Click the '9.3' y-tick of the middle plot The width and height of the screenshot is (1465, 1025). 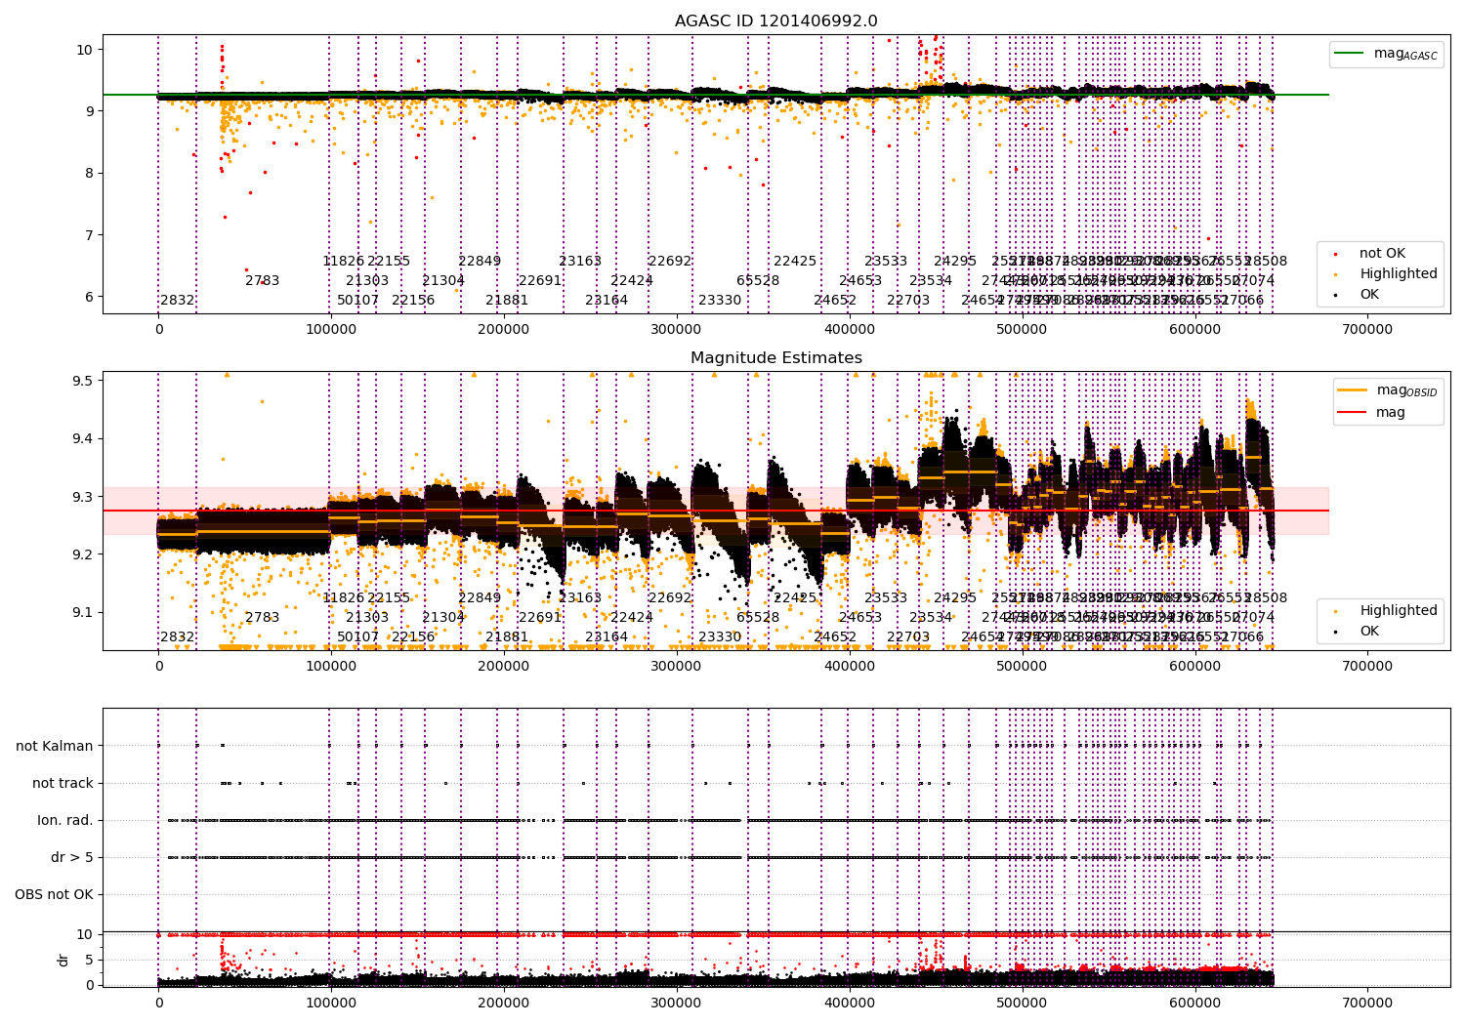[83, 496]
